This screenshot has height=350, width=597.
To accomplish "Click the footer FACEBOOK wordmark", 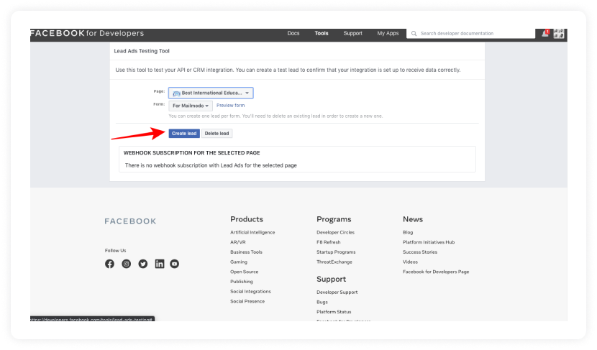I will pyautogui.click(x=131, y=221).
